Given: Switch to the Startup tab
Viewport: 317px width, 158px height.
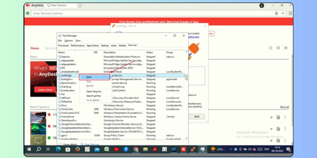Looking at the screenshot, I should 105,46.
